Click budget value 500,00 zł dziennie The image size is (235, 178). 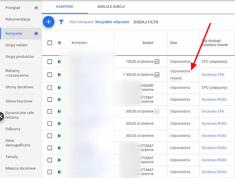click(140, 124)
